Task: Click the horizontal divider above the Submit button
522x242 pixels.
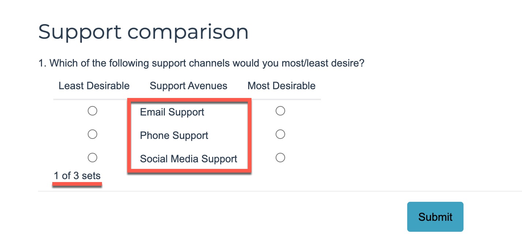Action: click(x=278, y=191)
